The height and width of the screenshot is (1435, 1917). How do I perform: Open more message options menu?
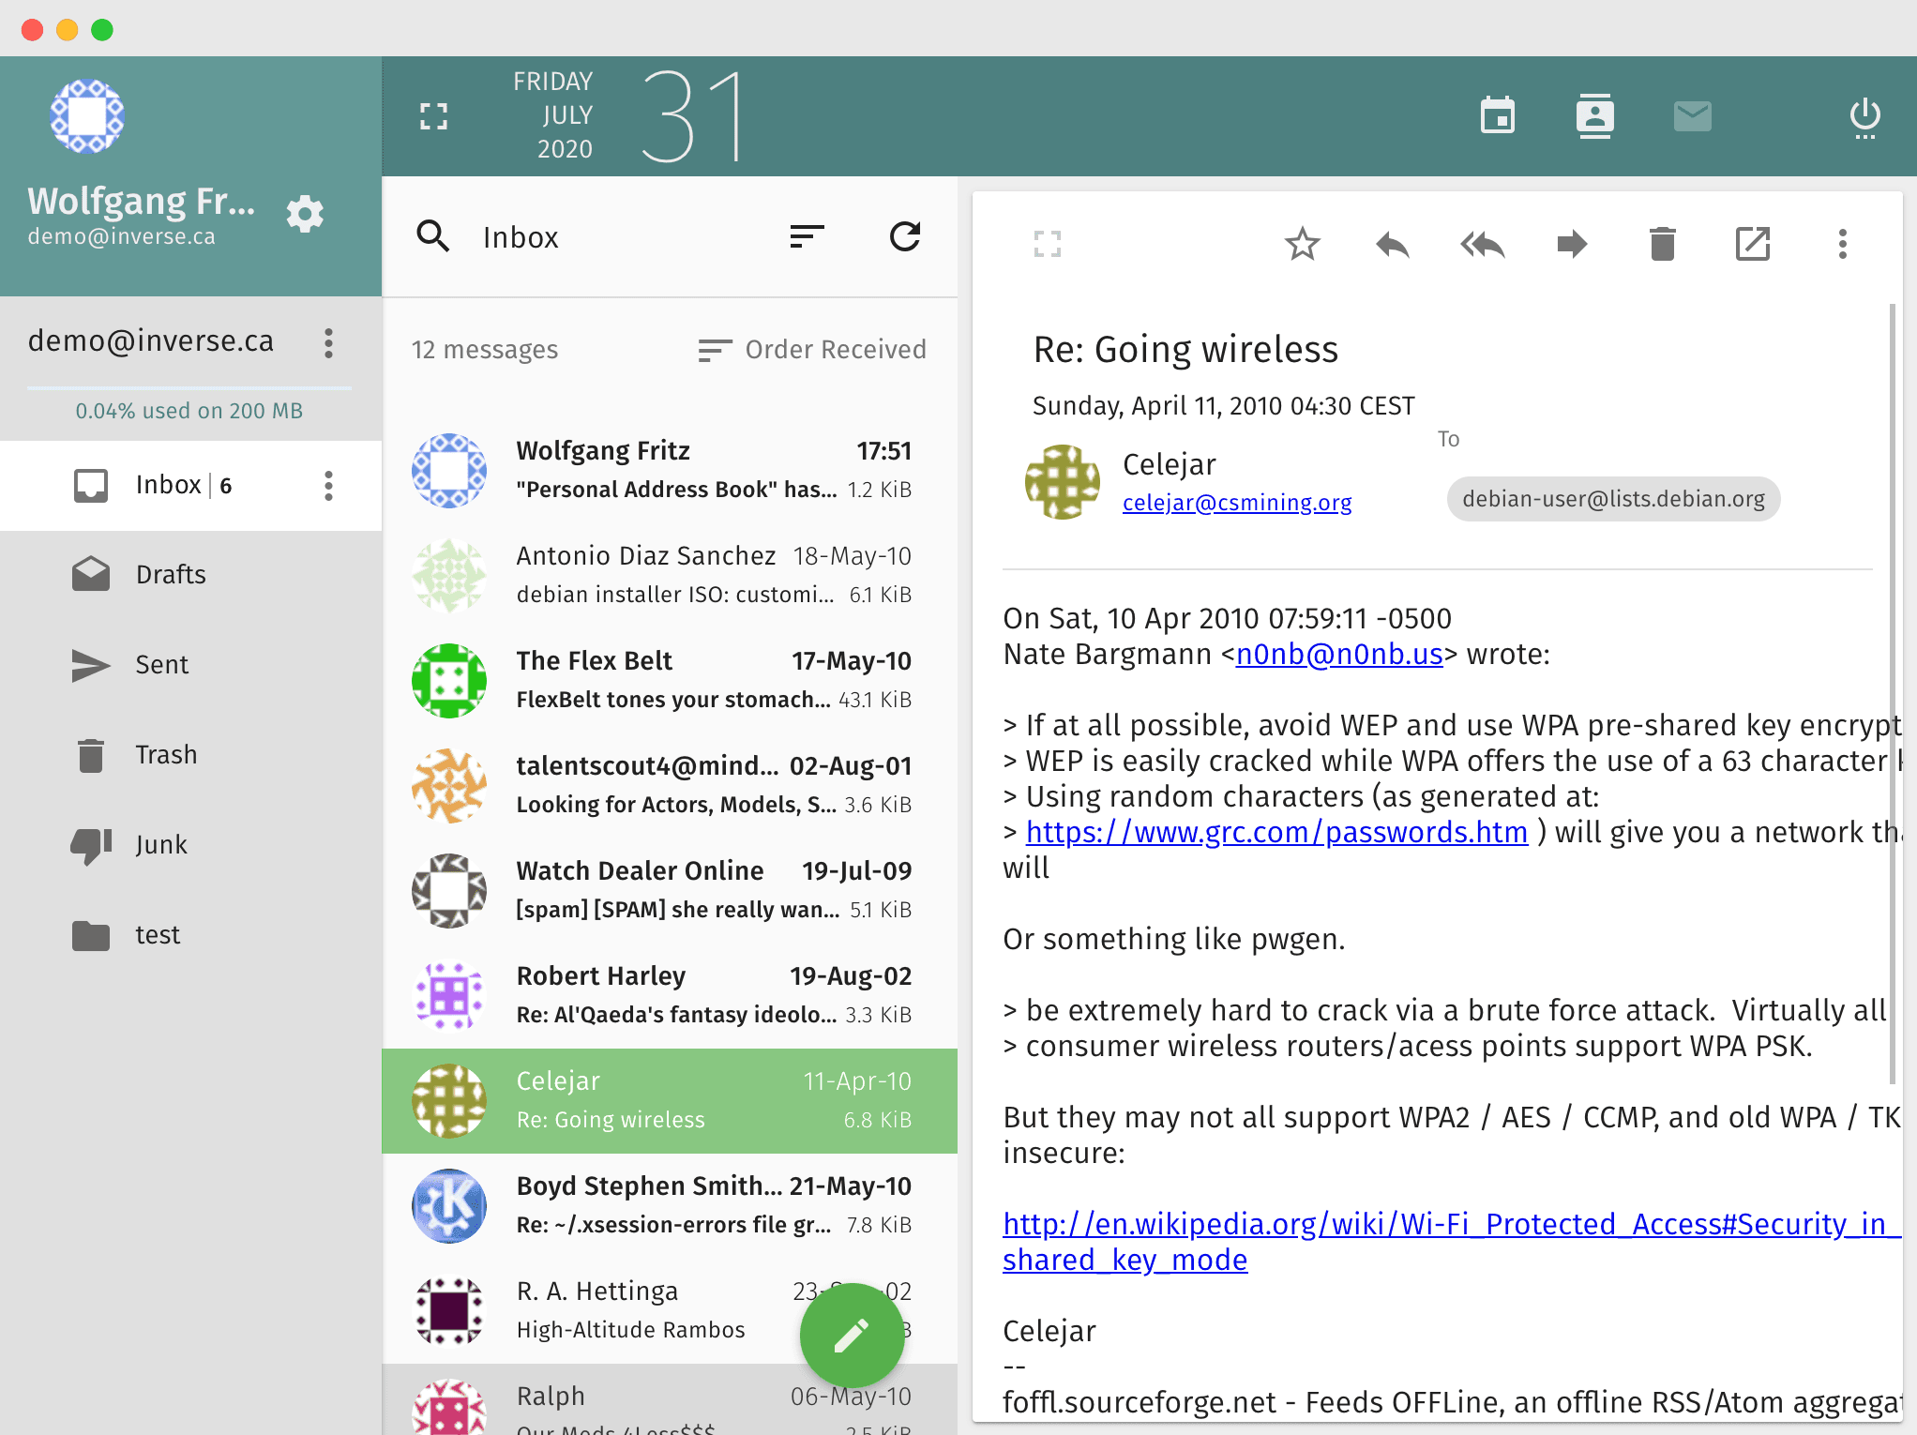1842,245
